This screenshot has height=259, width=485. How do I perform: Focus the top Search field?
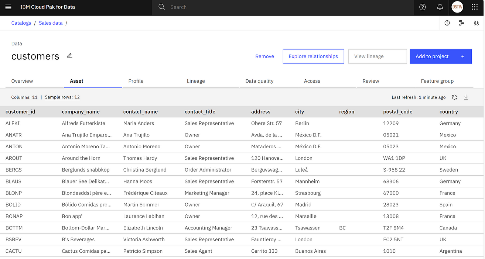[x=283, y=7]
